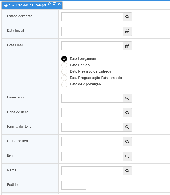170x195 pixels.
Task: Open the Linha de Itens lookup
Action: [127, 113]
